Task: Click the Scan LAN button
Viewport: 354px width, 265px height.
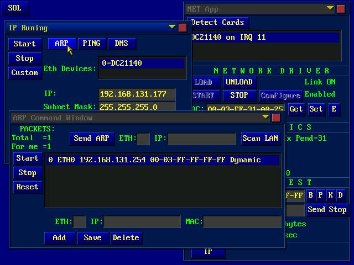Action: pos(261,139)
